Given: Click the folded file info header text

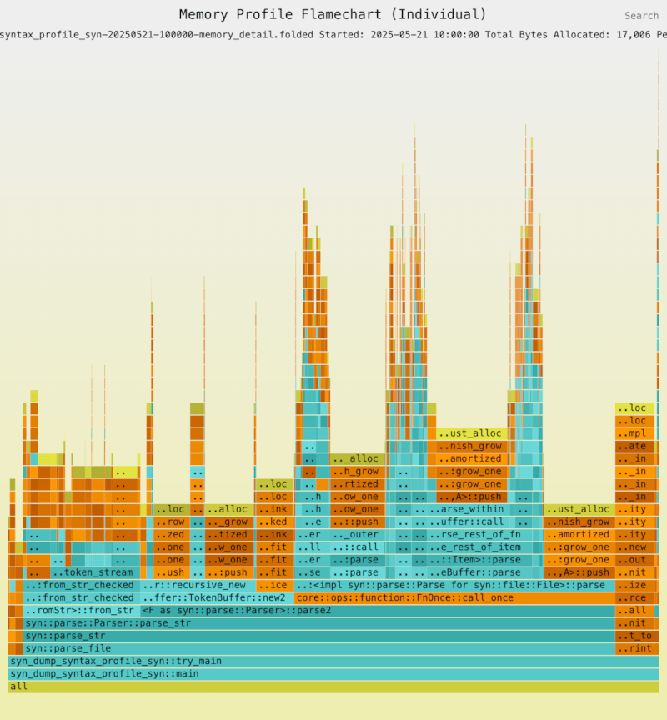Looking at the screenshot, I should click(333, 35).
